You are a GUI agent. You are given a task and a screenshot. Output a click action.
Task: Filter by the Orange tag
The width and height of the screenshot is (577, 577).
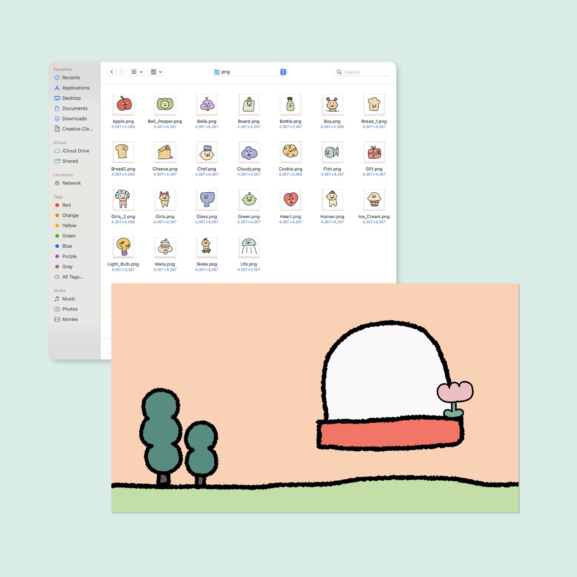click(66, 215)
